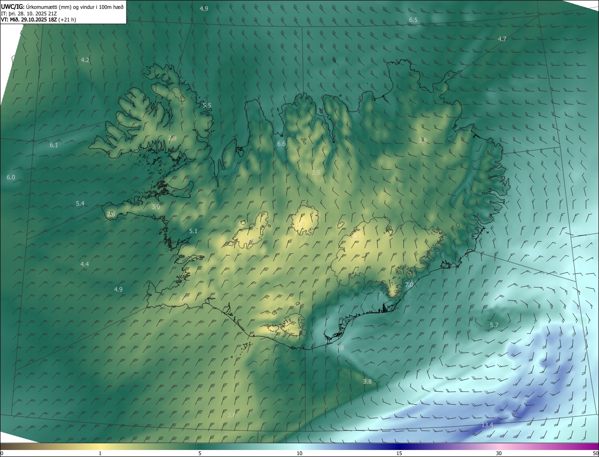Click the 7.8 value label
The image size is (599, 457).
(340, 348)
